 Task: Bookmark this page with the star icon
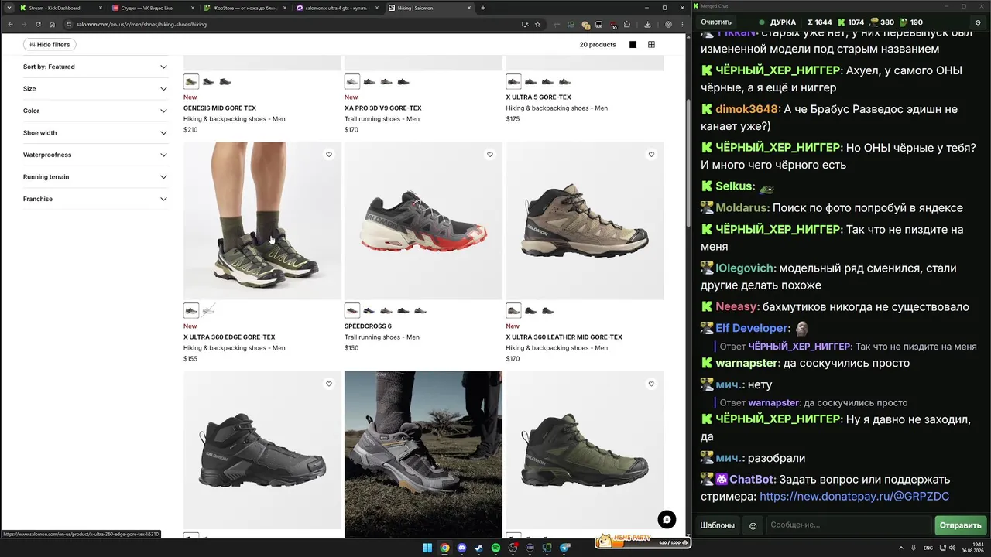[x=537, y=24]
